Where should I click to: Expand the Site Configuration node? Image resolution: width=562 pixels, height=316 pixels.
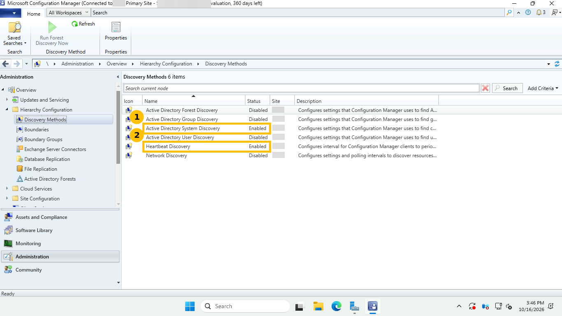click(x=7, y=199)
